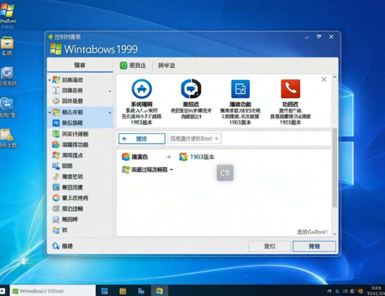Open the blue circle share desktop icon
Screen dimensions: 385x296
point(7,107)
